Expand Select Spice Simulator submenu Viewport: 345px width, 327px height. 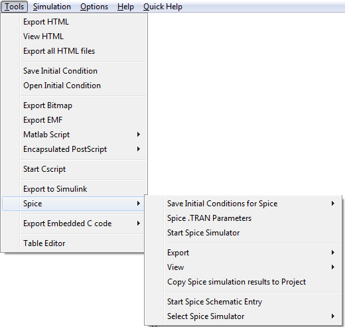click(x=243, y=316)
